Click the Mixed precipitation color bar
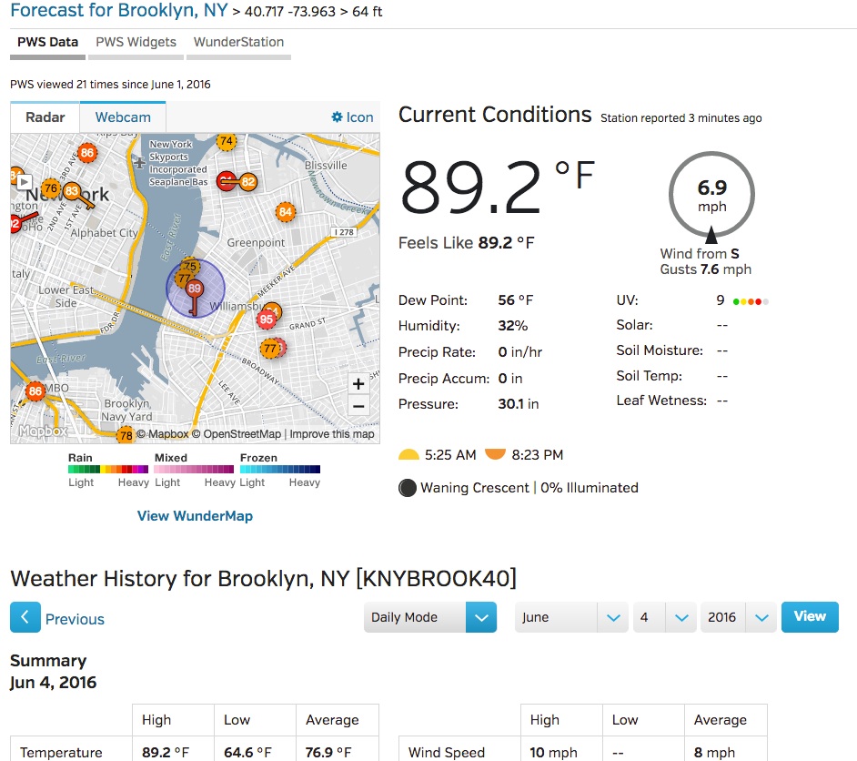The image size is (857, 761). click(194, 469)
